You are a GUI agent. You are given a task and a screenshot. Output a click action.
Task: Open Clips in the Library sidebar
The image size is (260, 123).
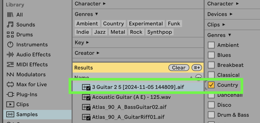pos(22,104)
